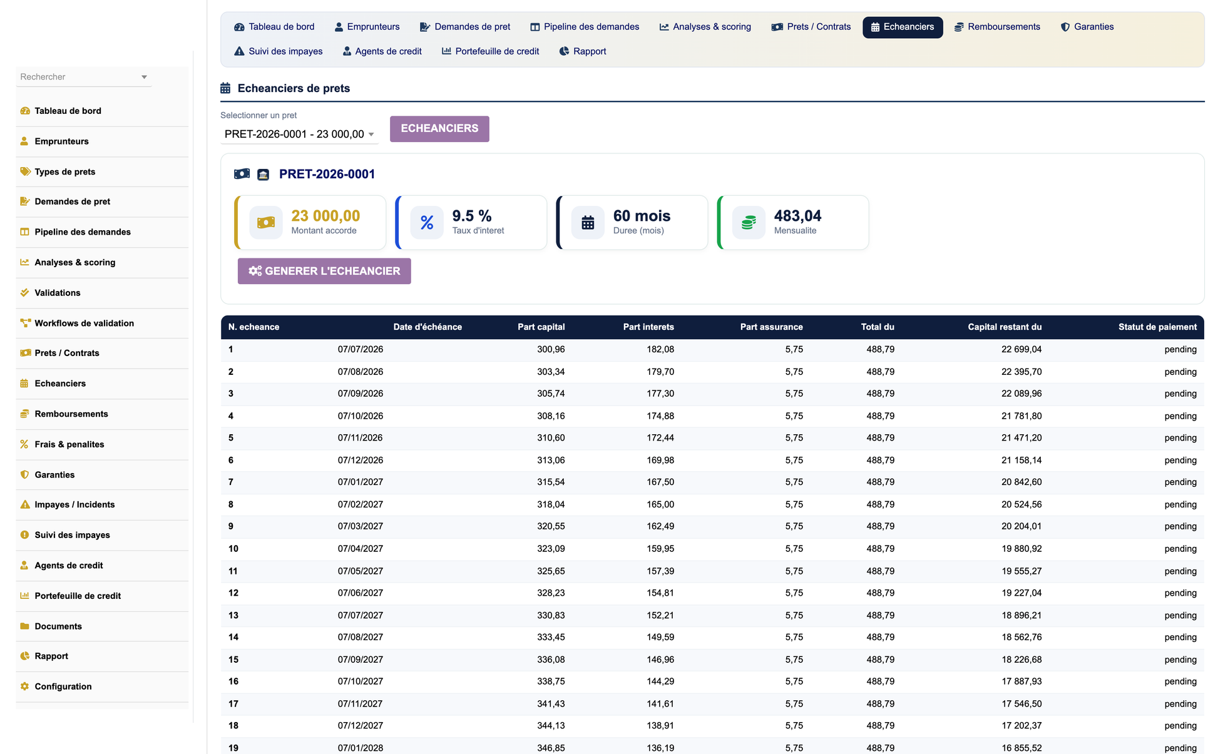This screenshot has height=754, width=1218.
Task: Click the Impayes / Incidents warning icon
Action: (x=25, y=504)
